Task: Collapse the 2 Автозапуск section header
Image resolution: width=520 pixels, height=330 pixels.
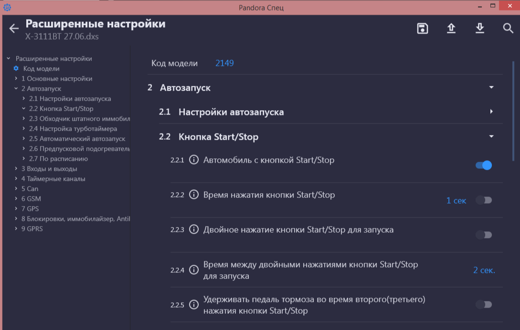Action: click(x=491, y=87)
